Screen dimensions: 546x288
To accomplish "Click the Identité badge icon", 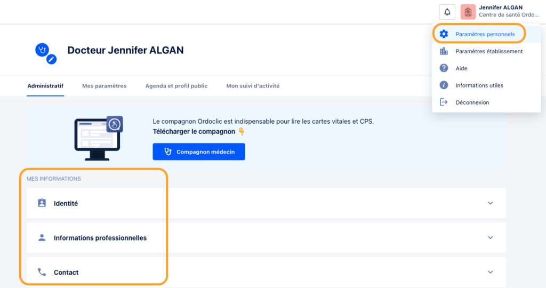I will [x=42, y=203].
